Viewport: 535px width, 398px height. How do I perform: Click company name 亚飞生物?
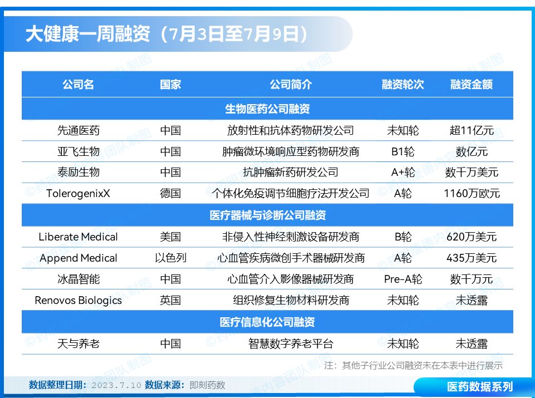click(78, 151)
